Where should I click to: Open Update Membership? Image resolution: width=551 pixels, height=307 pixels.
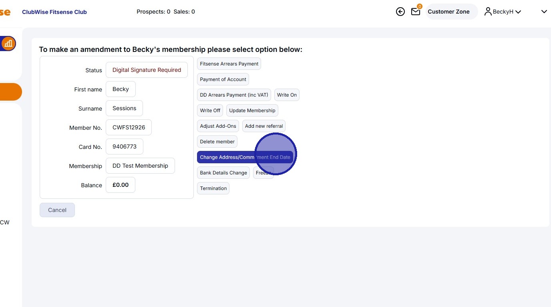tap(252, 110)
